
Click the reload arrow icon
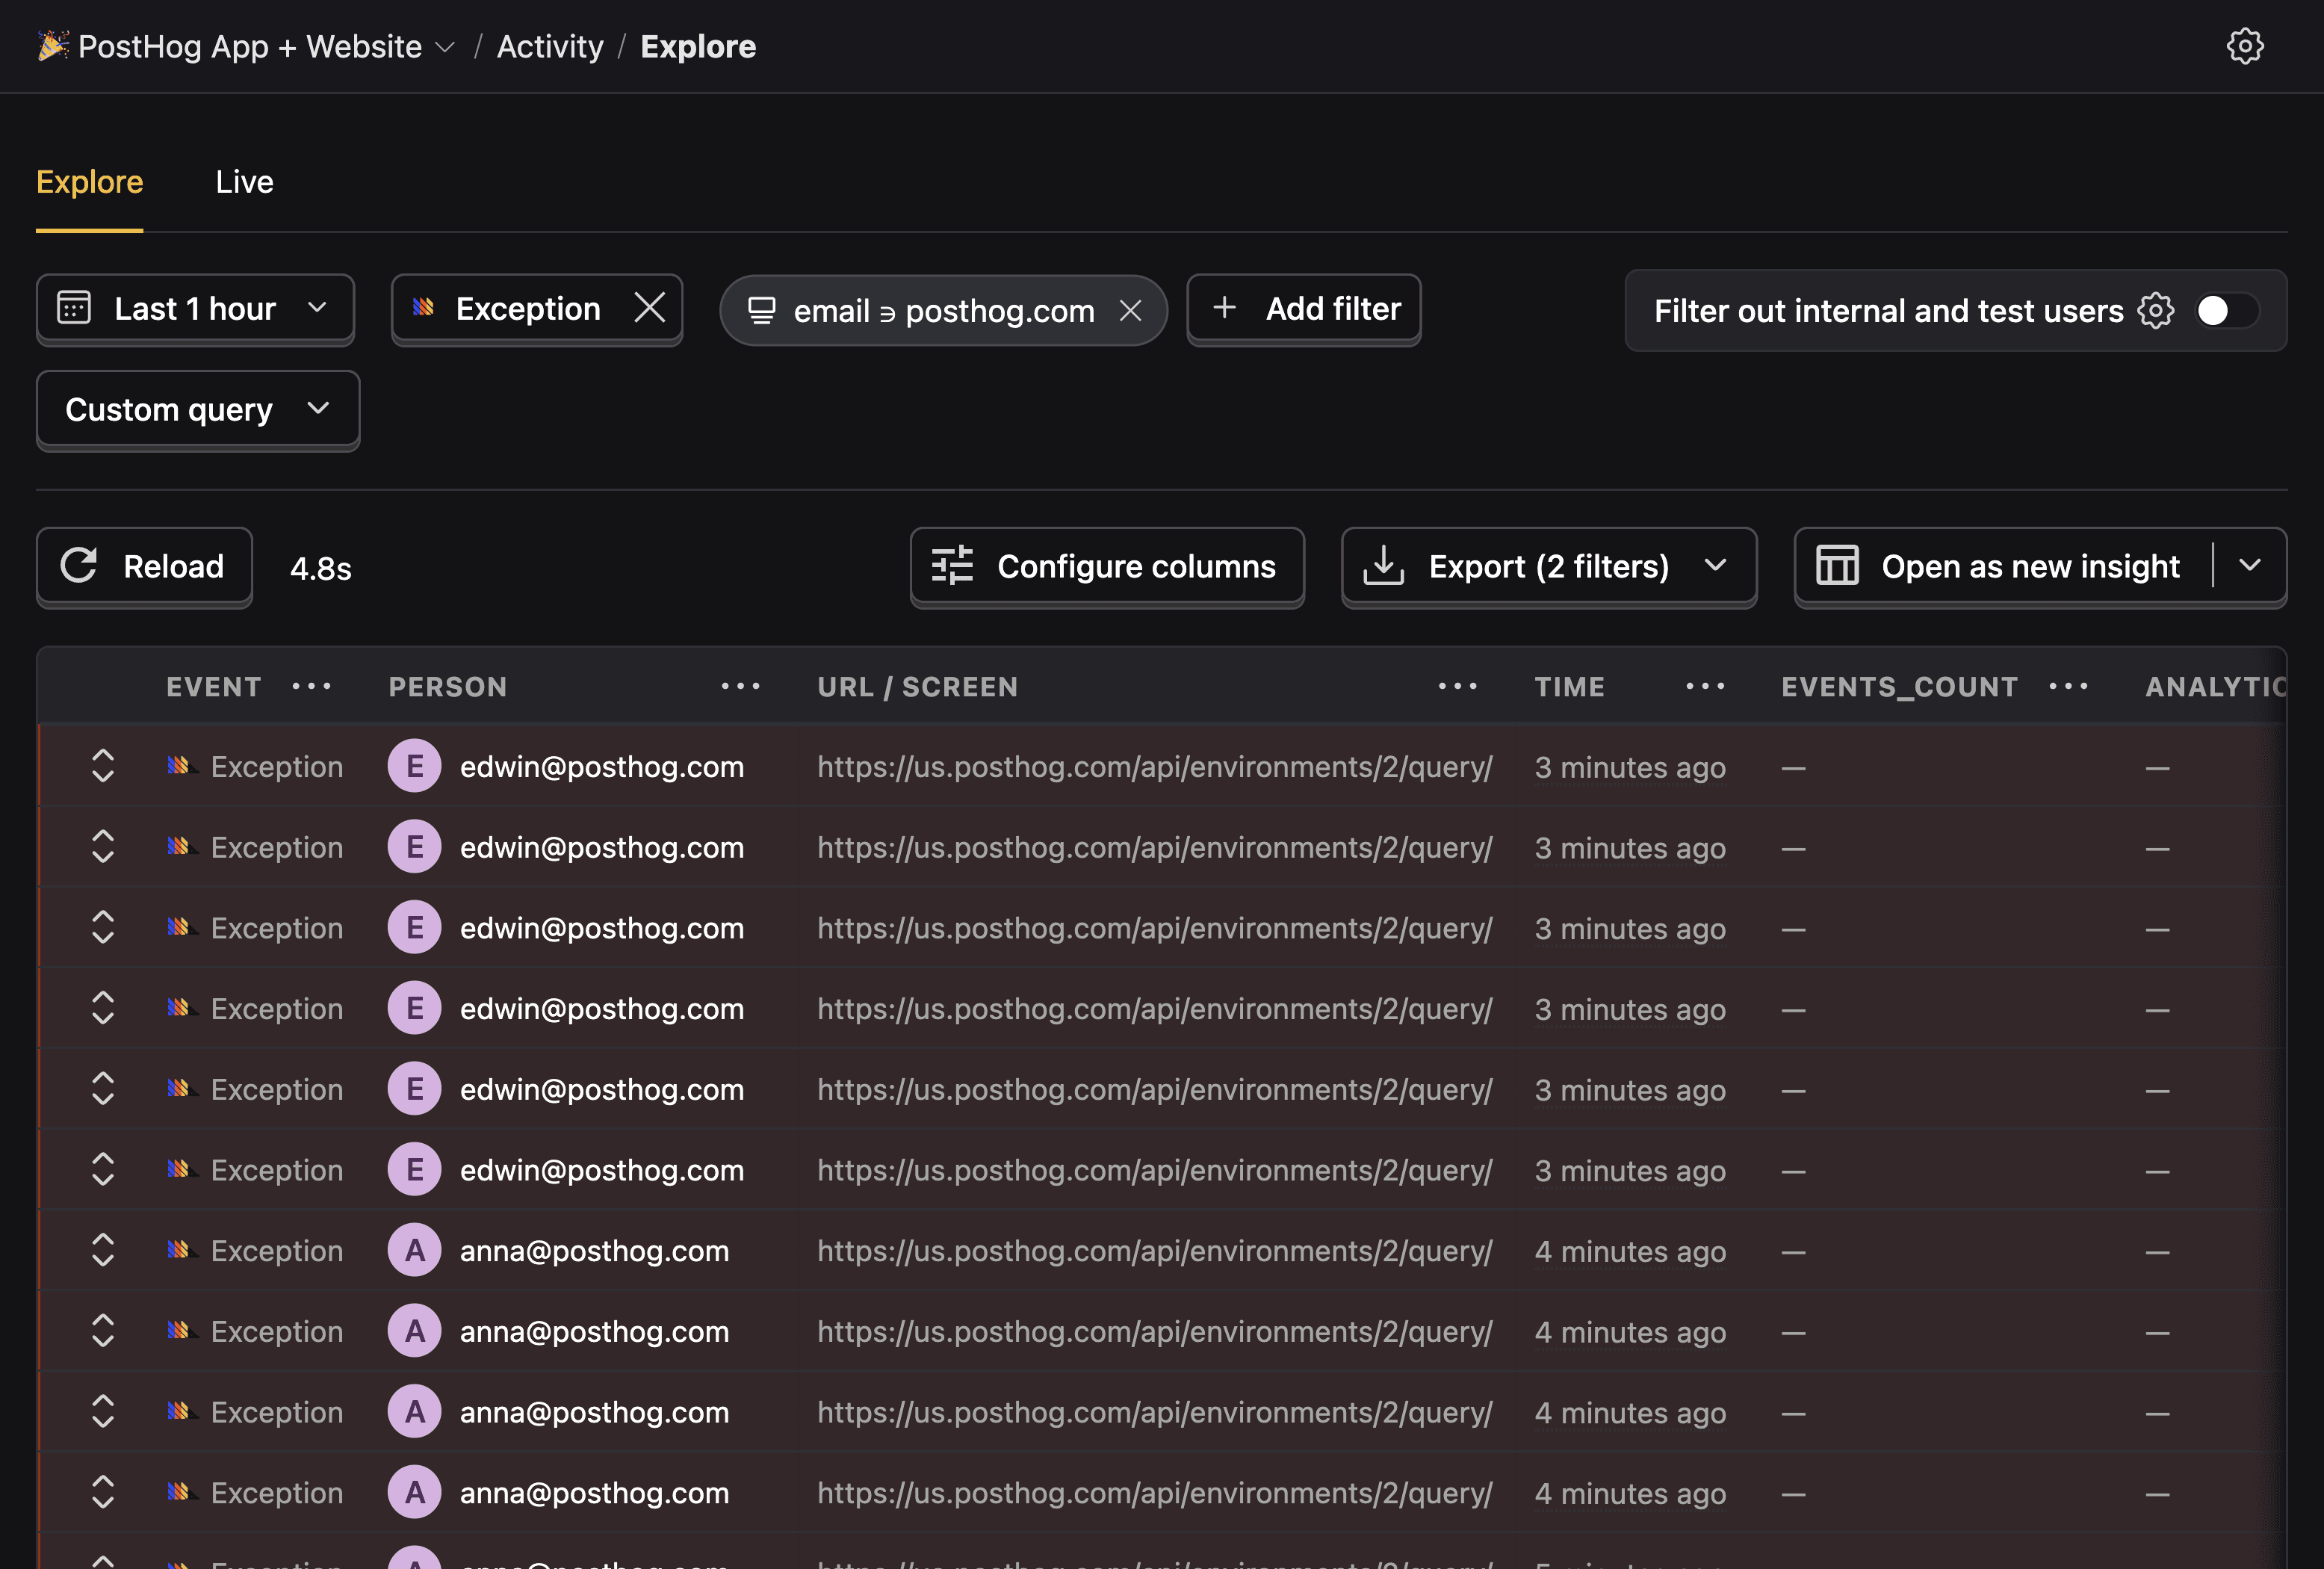pyautogui.click(x=79, y=566)
